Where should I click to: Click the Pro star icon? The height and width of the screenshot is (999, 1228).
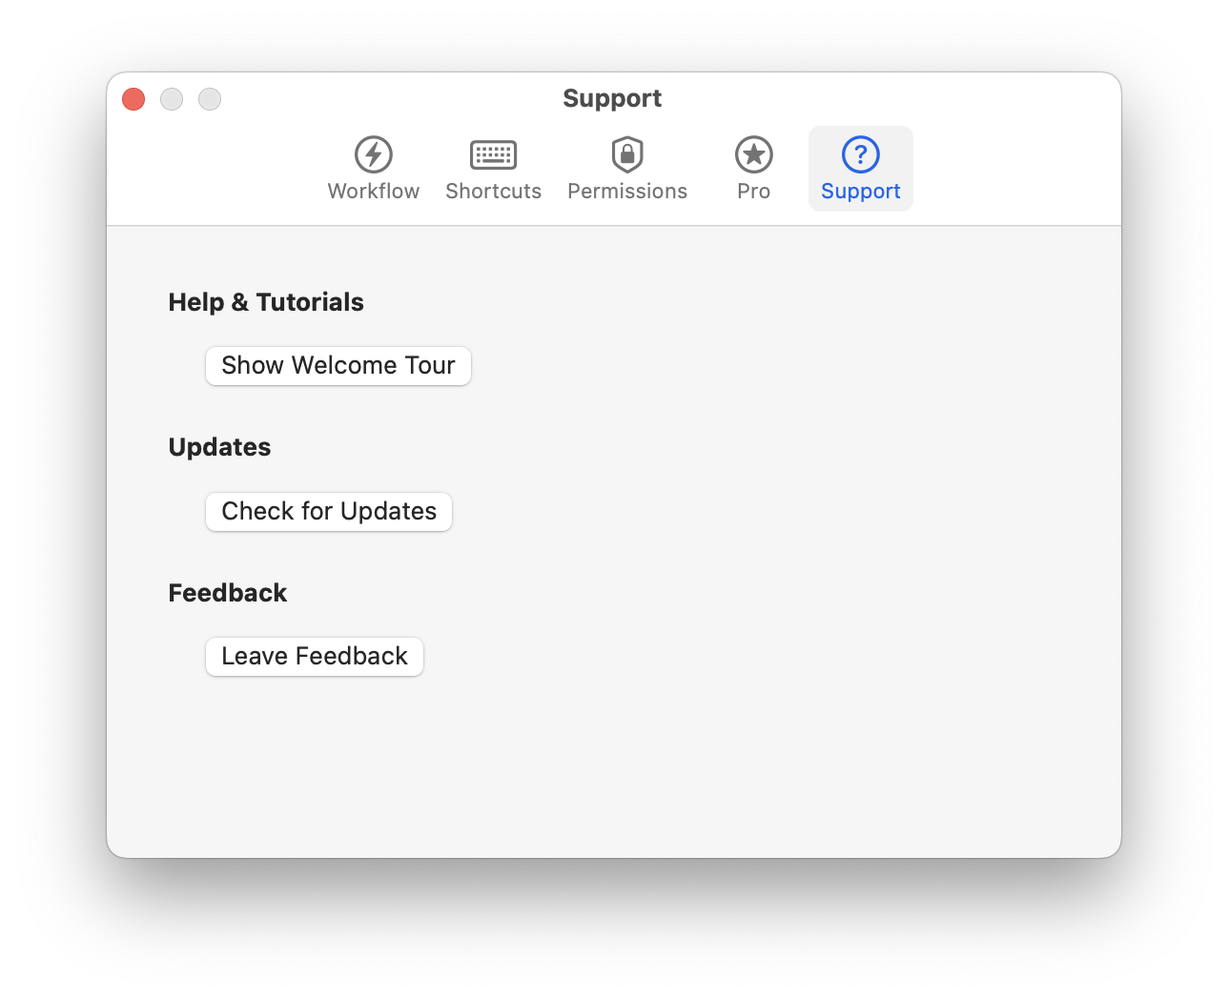753,154
